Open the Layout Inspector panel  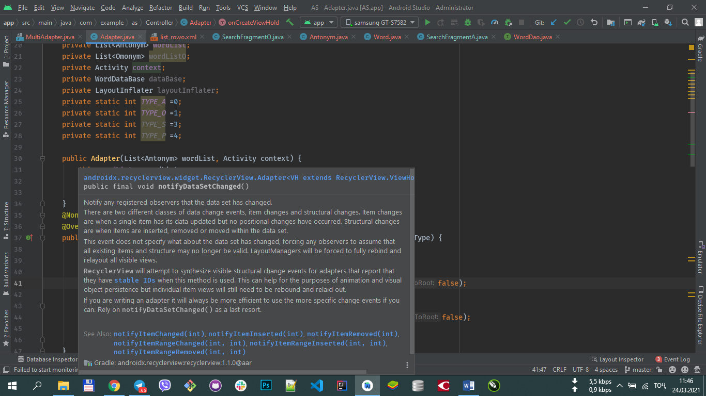pyautogui.click(x=617, y=359)
